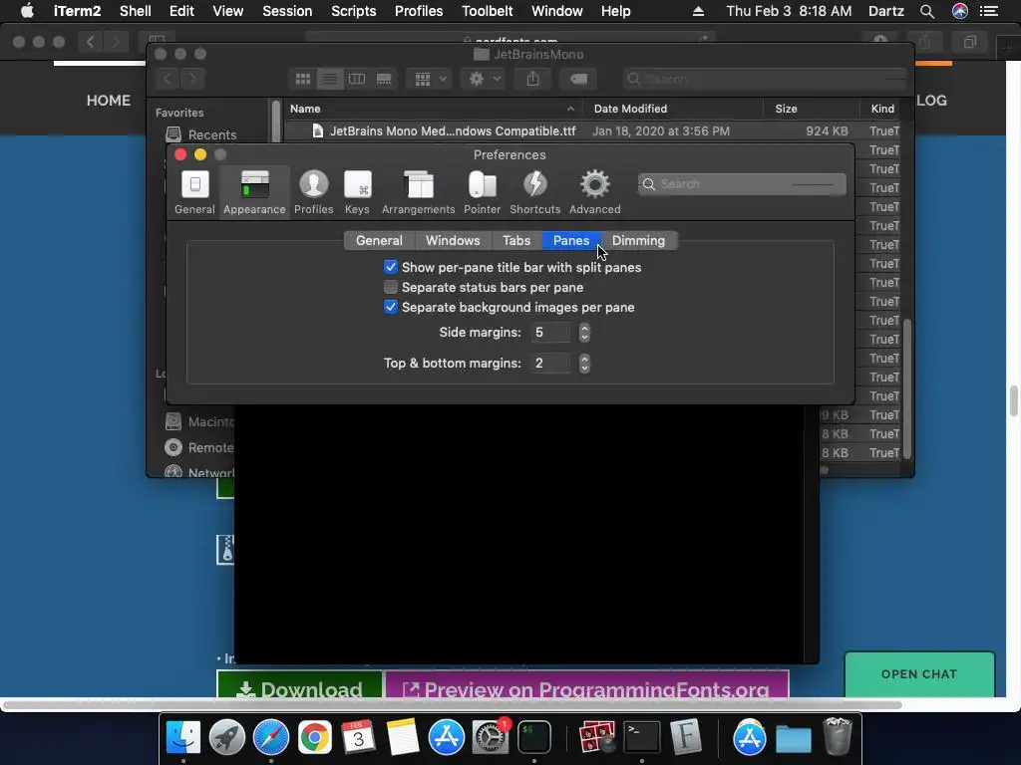Click the Side margins value field
Image resolution: width=1021 pixels, height=765 pixels.
[x=550, y=333]
